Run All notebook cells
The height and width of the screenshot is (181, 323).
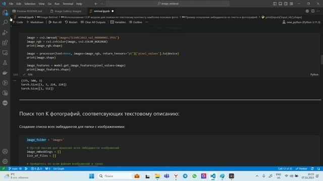coord(55,22)
